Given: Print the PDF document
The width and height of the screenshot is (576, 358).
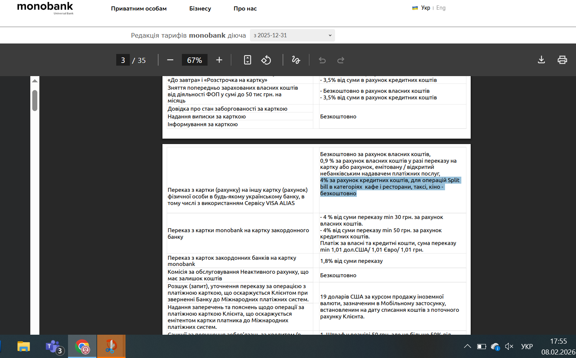Looking at the screenshot, I should 562,60.
